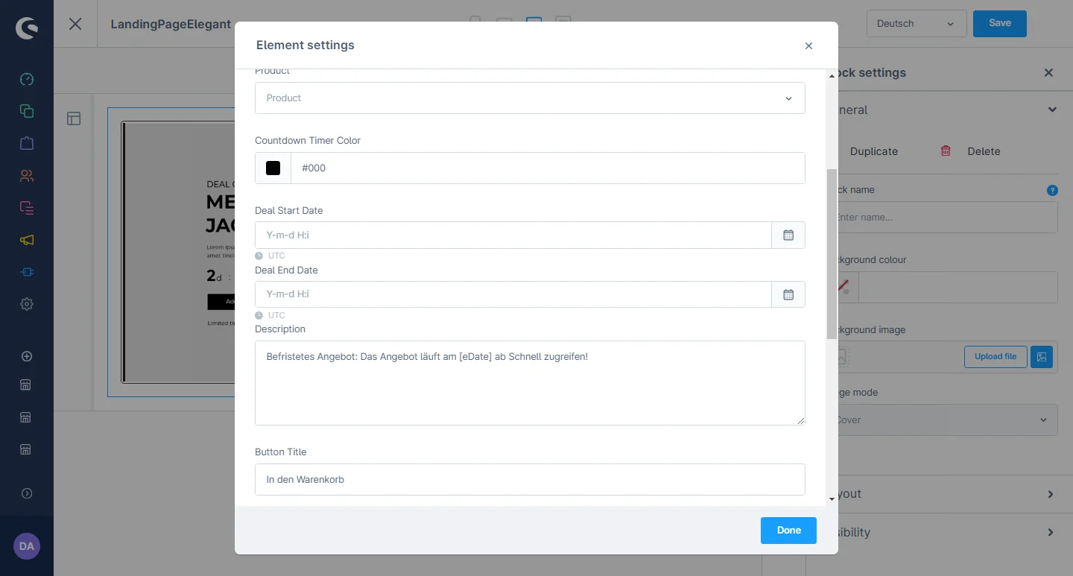1073x576 pixels.
Task: Close the Element settings dialog
Action: tap(808, 45)
